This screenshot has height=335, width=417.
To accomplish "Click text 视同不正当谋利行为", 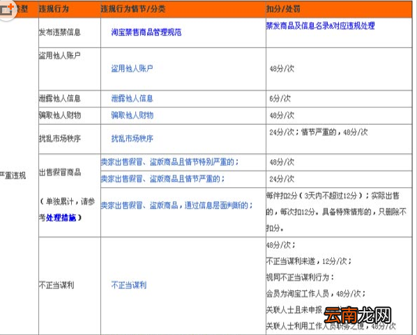I will pos(298,277).
